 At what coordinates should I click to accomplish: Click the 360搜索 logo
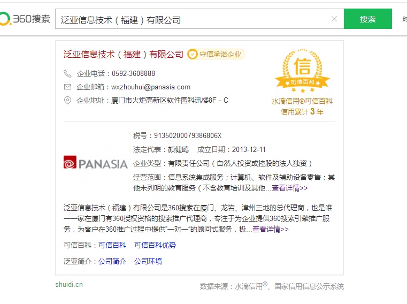click(x=25, y=19)
